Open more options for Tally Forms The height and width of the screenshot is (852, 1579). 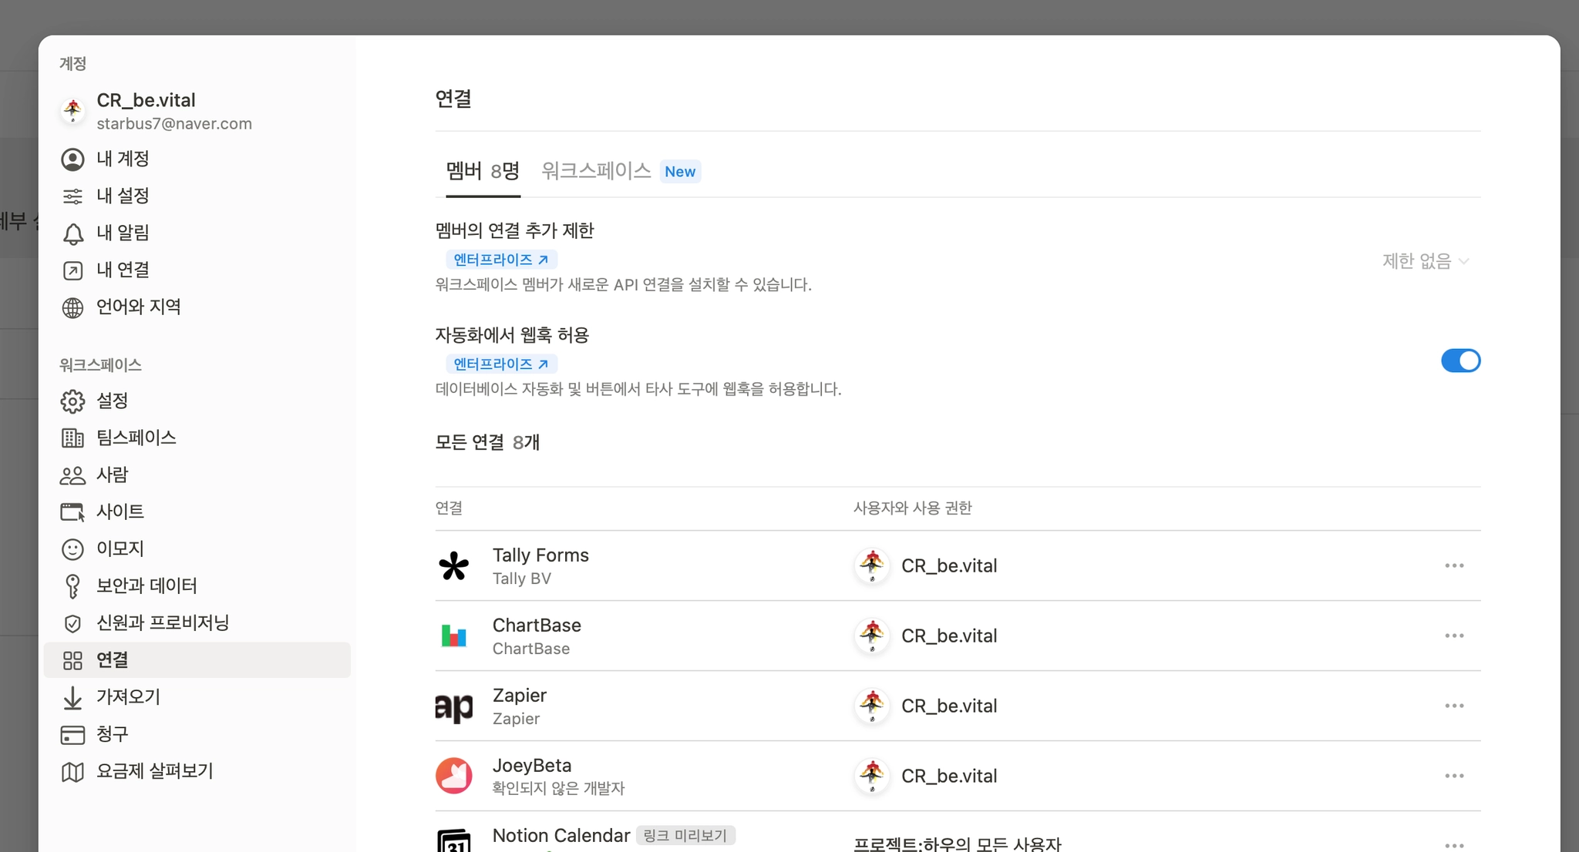coord(1454,566)
